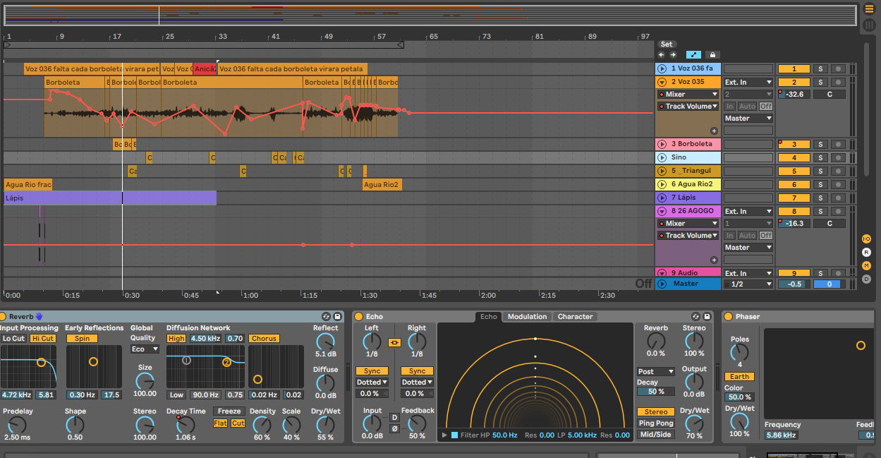
Task: Click the Echo hot-swap preset icon
Action: [696, 317]
